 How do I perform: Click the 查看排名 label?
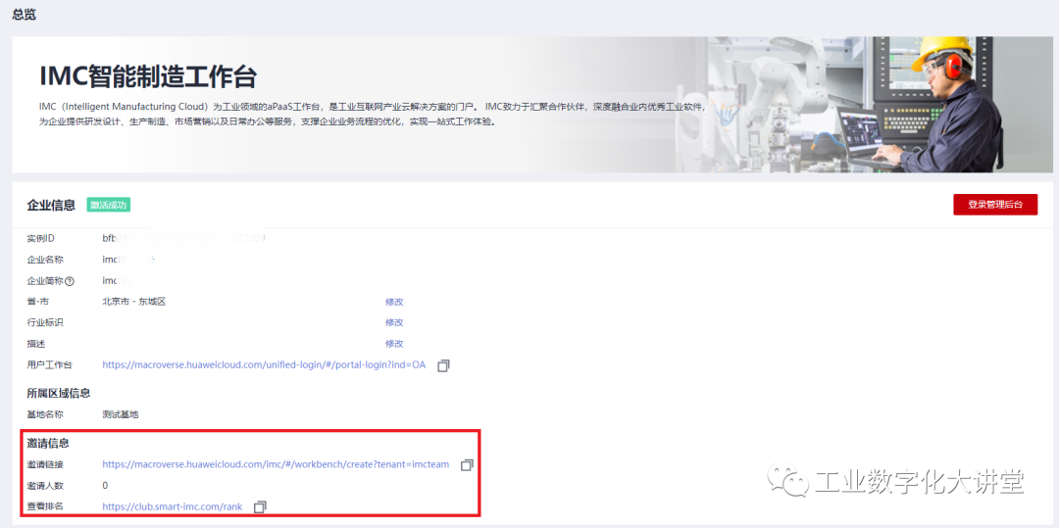(44, 506)
